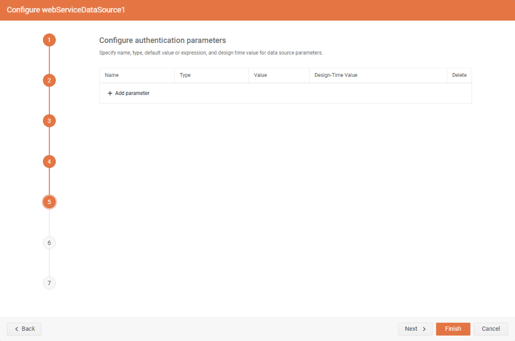Finish configuring webServiceDataSource1
The width and height of the screenshot is (515, 341).
[x=453, y=329]
